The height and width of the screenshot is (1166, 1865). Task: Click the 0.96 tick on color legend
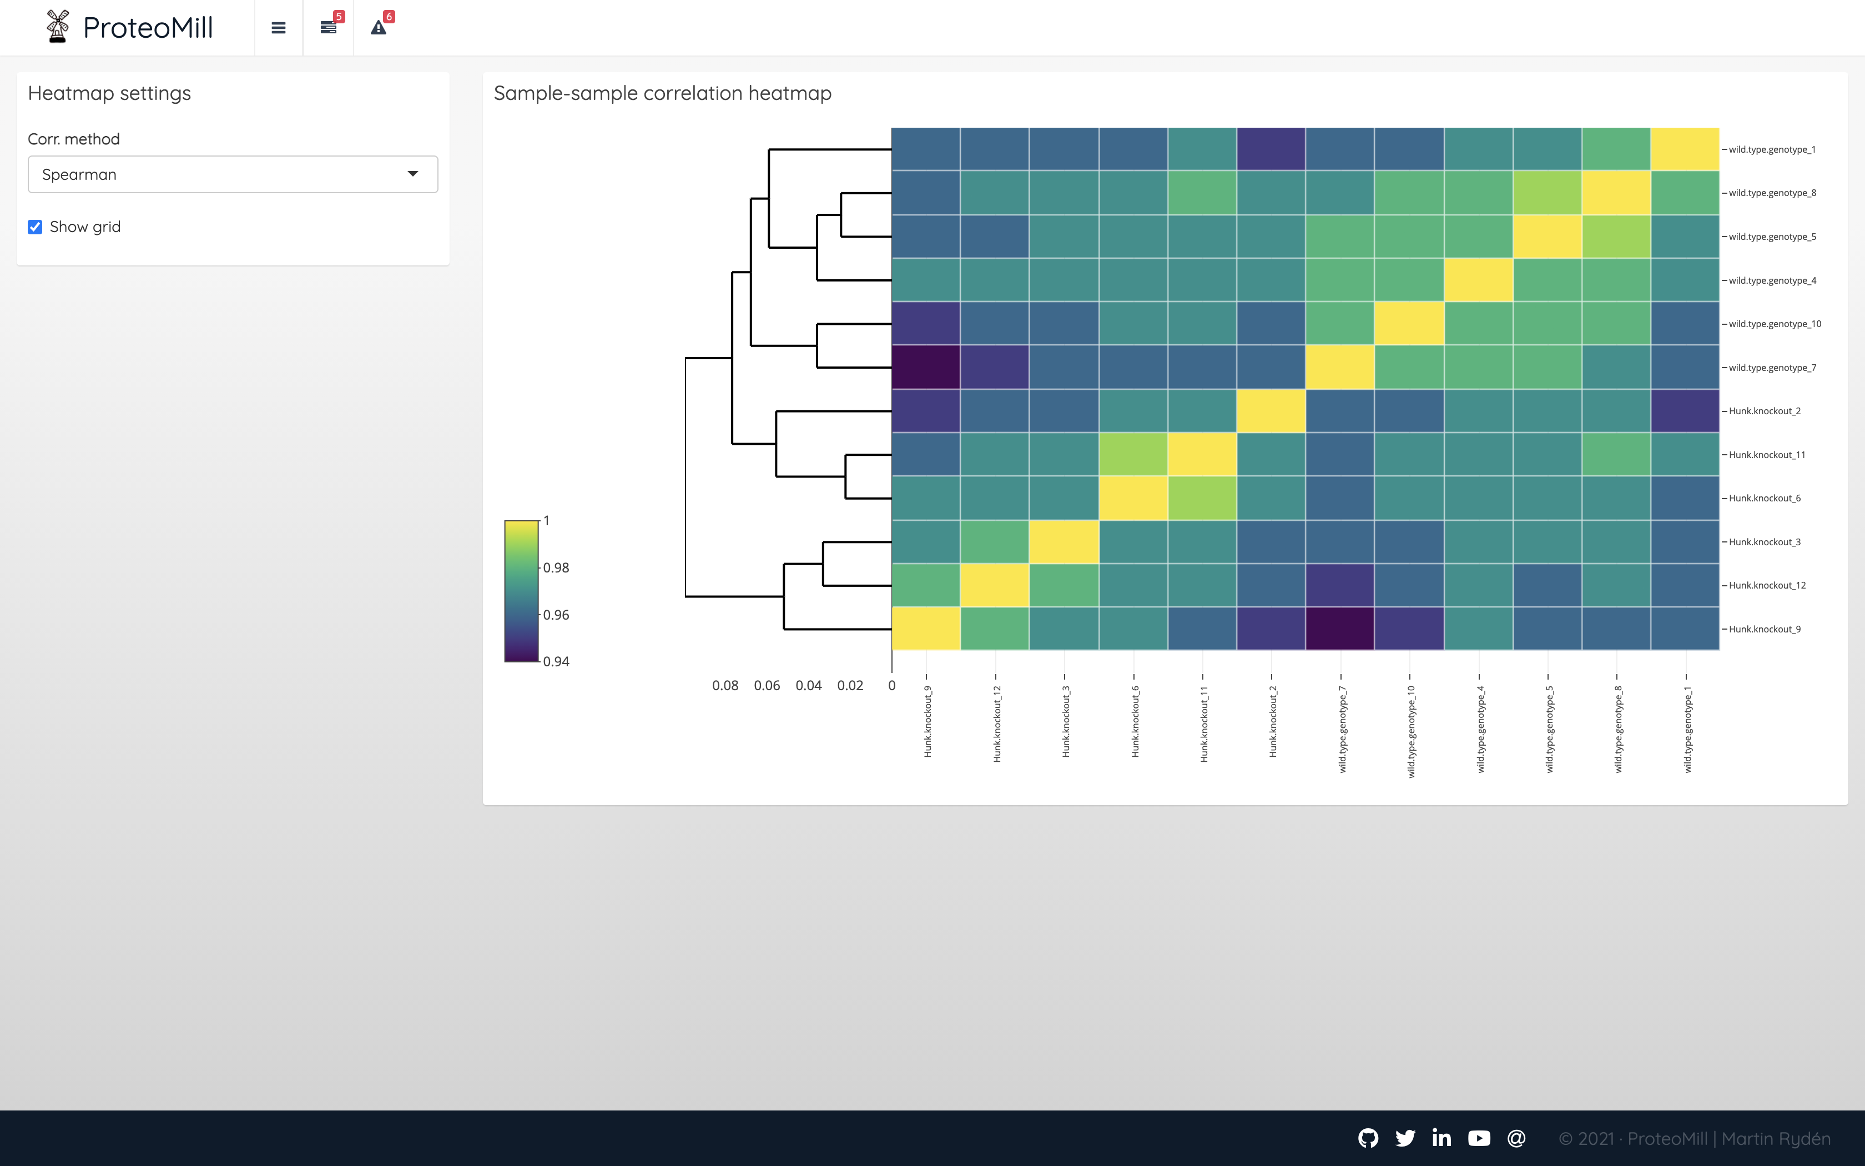pyautogui.click(x=556, y=615)
